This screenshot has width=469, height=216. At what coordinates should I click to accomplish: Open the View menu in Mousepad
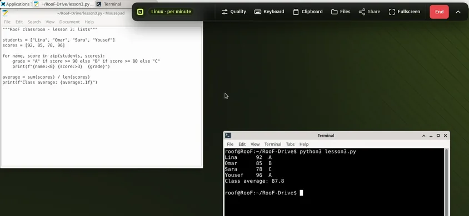click(50, 22)
